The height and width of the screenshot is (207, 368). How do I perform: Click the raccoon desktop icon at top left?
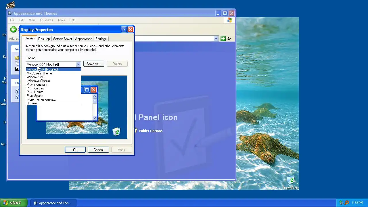click(11, 5)
